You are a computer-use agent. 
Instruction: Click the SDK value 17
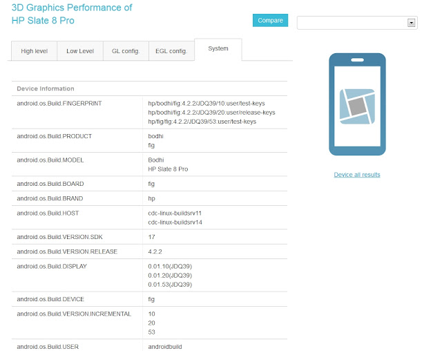coord(151,237)
